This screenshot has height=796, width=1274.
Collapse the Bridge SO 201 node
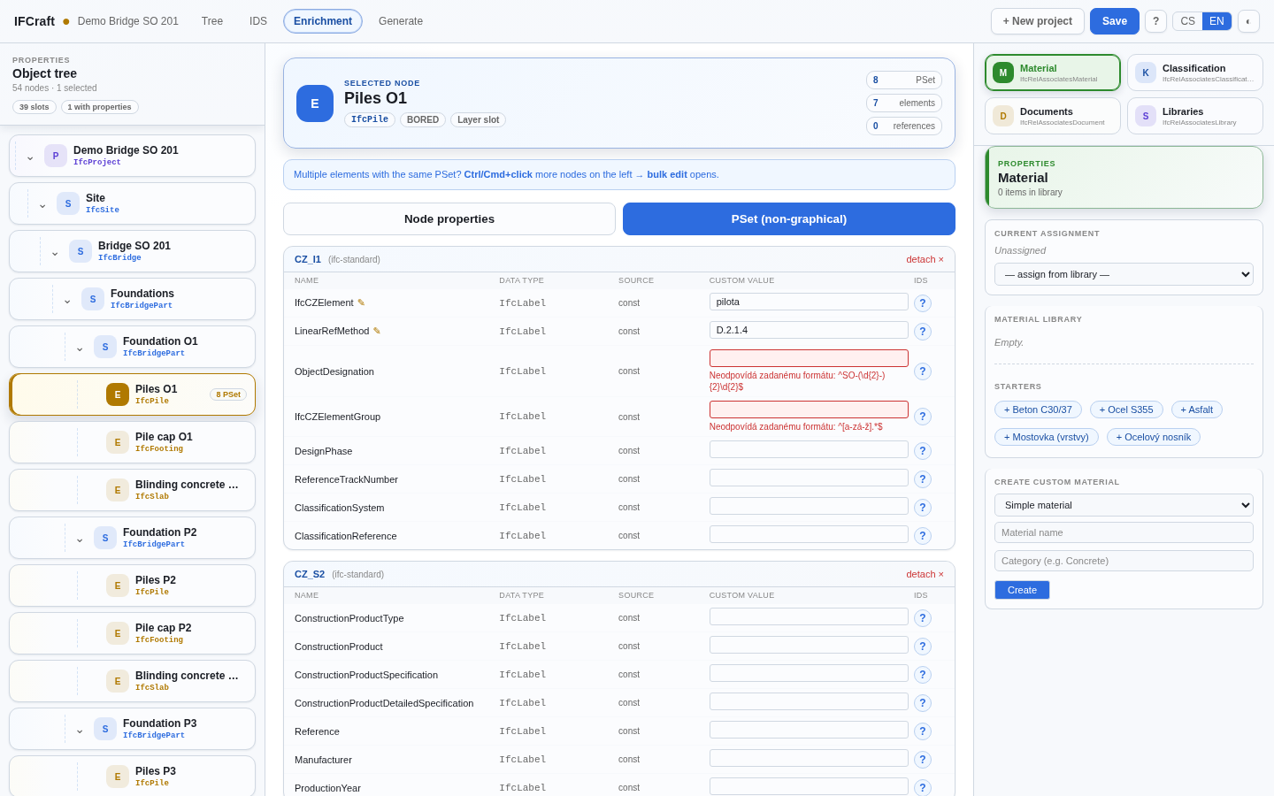point(55,252)
